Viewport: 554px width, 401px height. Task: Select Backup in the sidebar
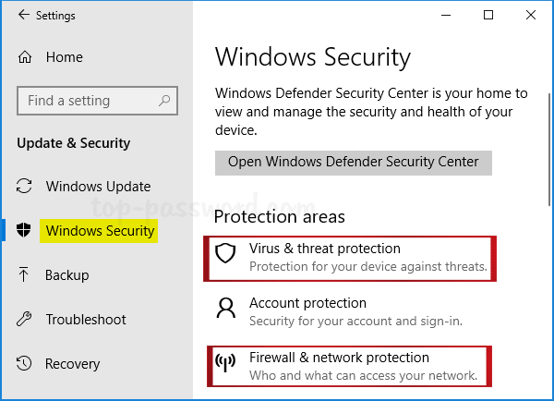(x=67, y=275)
